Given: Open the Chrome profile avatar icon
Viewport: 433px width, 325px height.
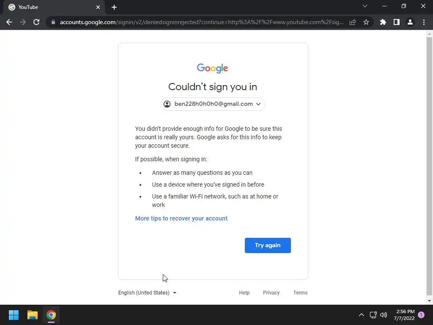Looking at the screenshot, I should pos(410,22).
